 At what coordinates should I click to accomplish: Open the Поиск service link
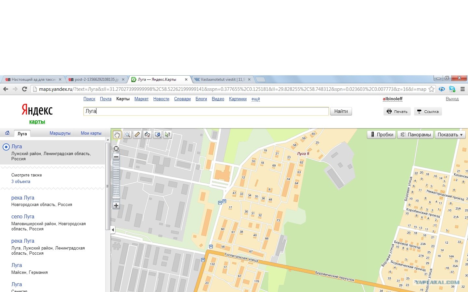[89, 99]
